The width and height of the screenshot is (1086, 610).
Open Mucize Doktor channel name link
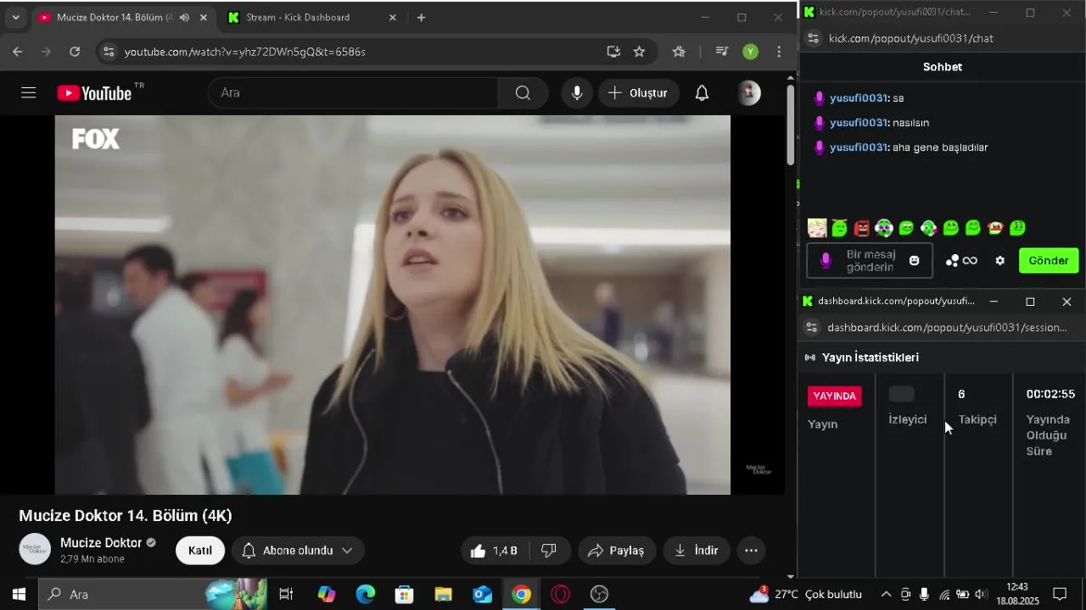(x=101, y=543)
